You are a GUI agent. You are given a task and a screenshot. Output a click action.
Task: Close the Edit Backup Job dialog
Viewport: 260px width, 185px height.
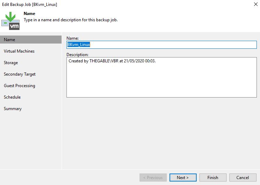pos(256,4)
